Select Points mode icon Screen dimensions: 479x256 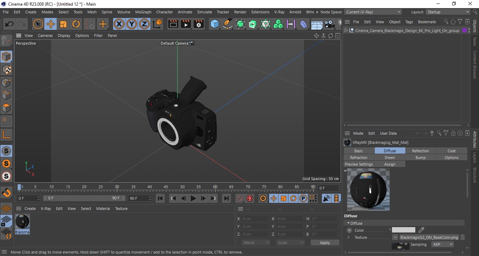(6, 82)
